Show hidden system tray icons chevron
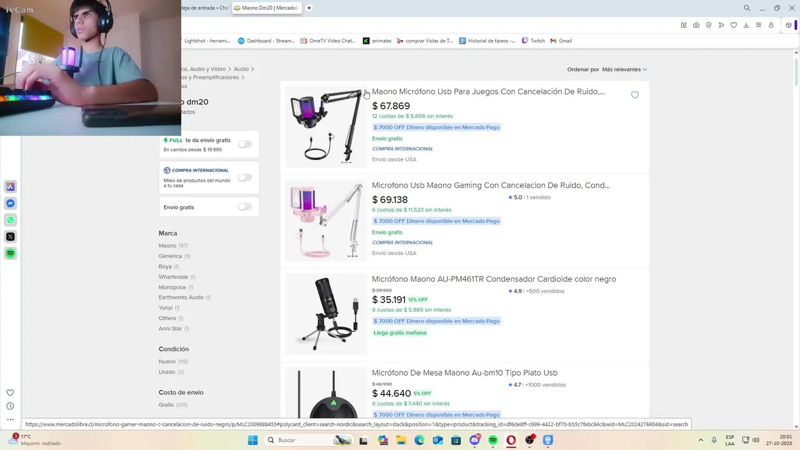Viewport: 800px width, 450px height. point(701,440)
